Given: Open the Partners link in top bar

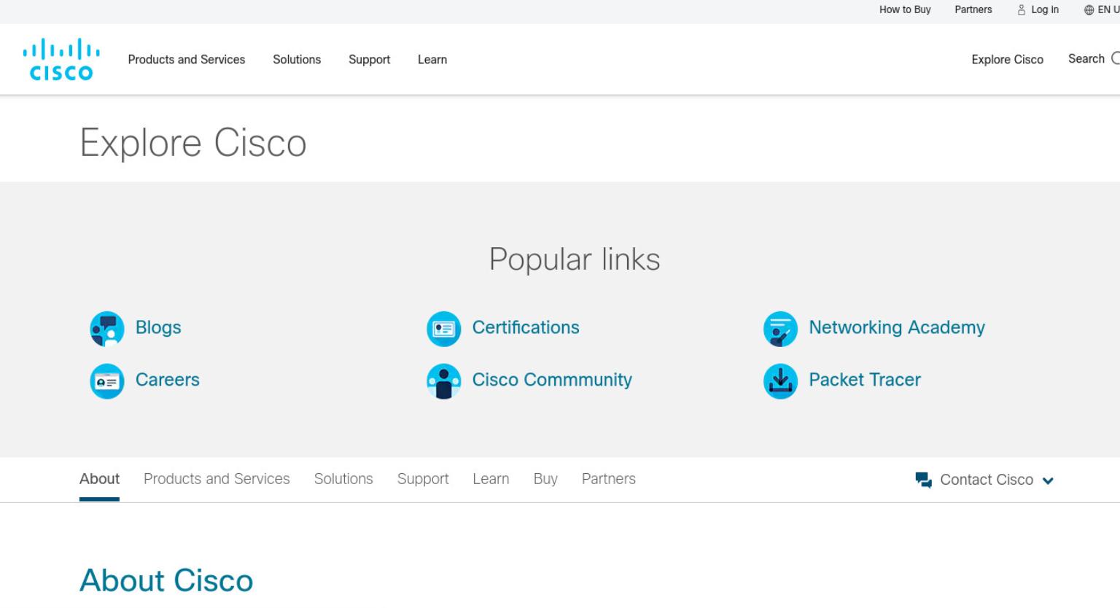Looking at the screenshot, I should [x=973, y=9].
